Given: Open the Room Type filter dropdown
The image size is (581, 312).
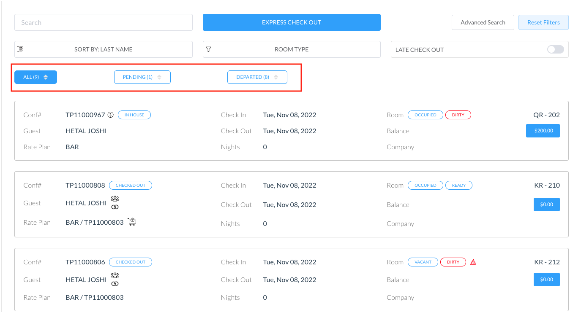Looking at the screenshot, I should tap(292, 49).
